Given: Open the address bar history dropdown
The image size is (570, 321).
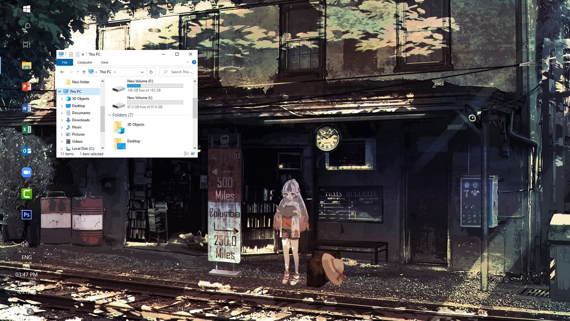Looking at the screenshot, I should [x=142, y=72].
